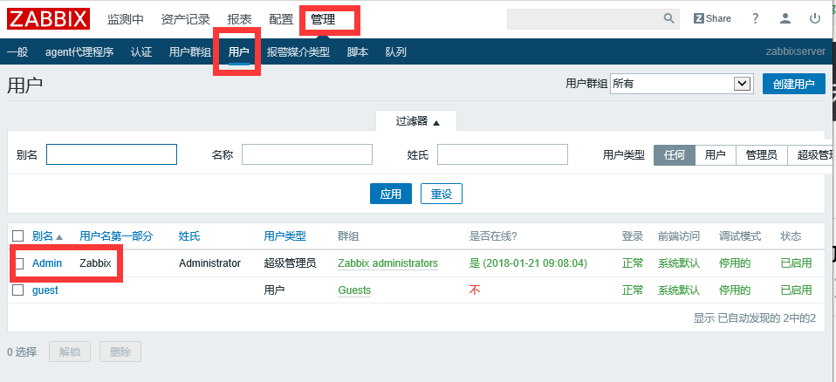Collapse the 过滤器 filter panel
Viewport: 836px width, 382px height.
(416, 121)
